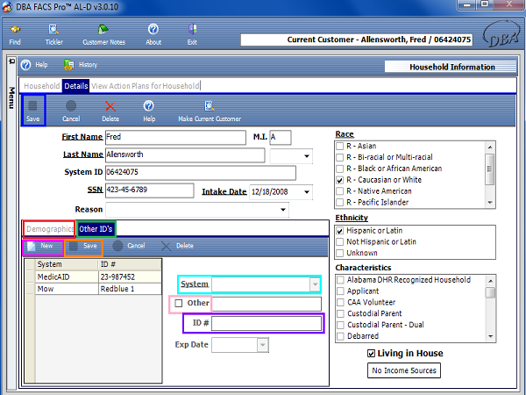This screenshot has width=526, height=395.
Task: Check R - Native American
Action: coord(340,191)
